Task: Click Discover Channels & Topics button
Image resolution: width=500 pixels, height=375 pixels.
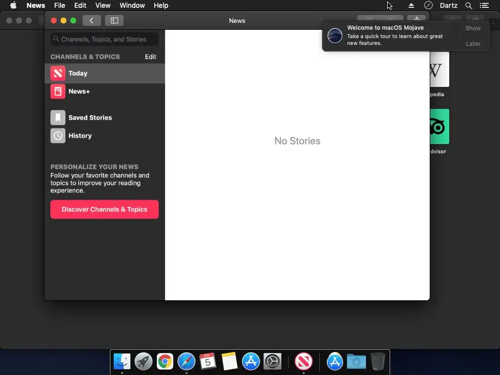Action: tap(104, 209)
